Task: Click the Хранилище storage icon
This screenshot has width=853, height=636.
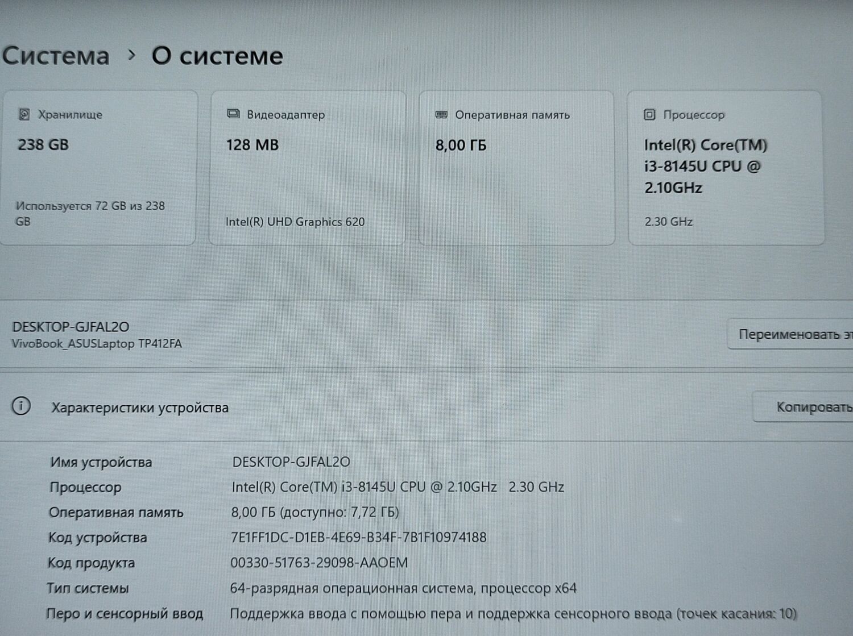Action: pos(24,114)
